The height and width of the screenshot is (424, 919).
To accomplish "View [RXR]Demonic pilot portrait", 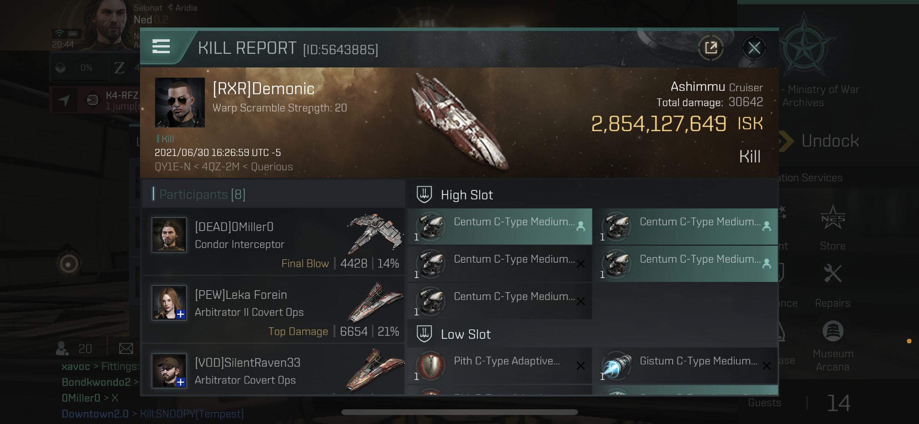I will click(180, 102).
